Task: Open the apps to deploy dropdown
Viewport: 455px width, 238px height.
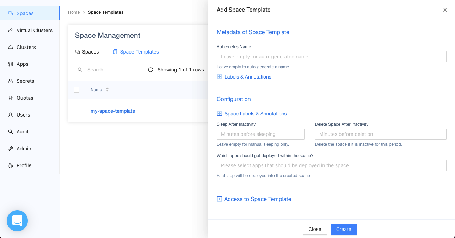Action: point(331,165)
